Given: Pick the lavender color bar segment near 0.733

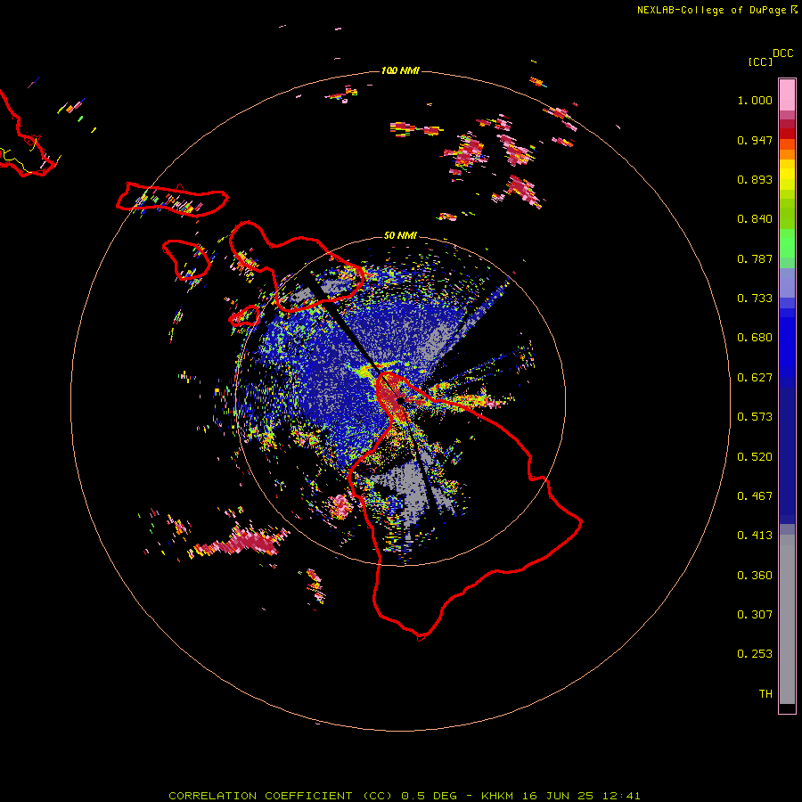Looking at the screenshot, I should tap(787, 284).
